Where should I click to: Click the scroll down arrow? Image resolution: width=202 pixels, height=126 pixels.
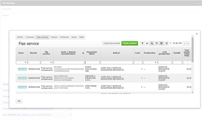click(193, 92)
